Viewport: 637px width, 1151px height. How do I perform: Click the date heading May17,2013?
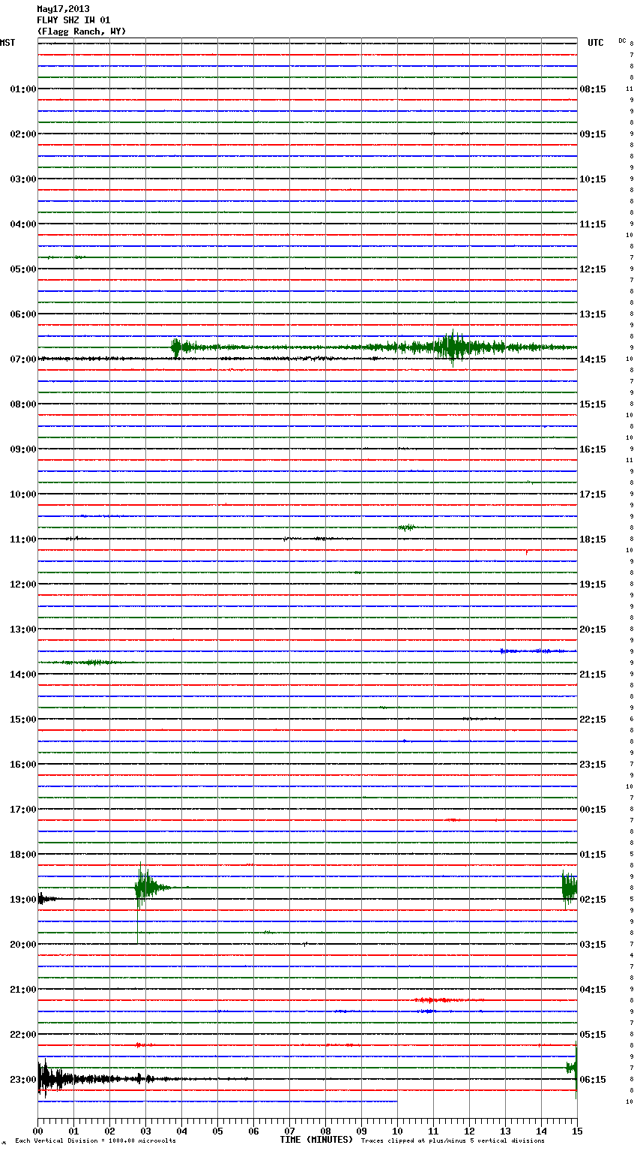tap(63, 9)
